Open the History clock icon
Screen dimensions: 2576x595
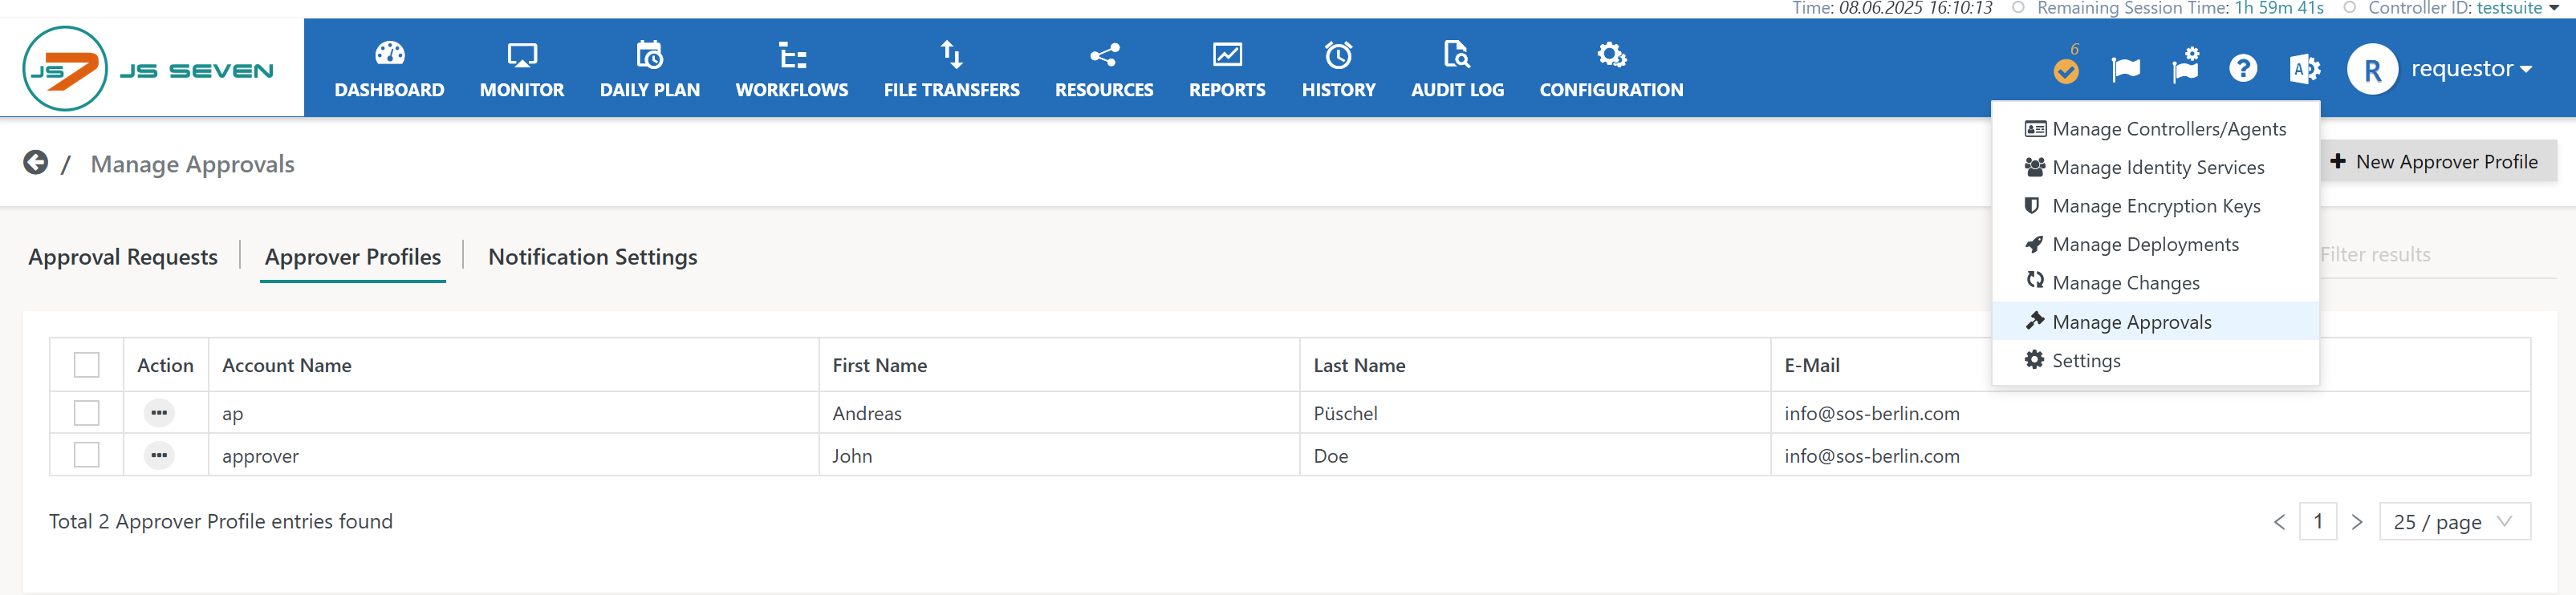pos(1338,54)
